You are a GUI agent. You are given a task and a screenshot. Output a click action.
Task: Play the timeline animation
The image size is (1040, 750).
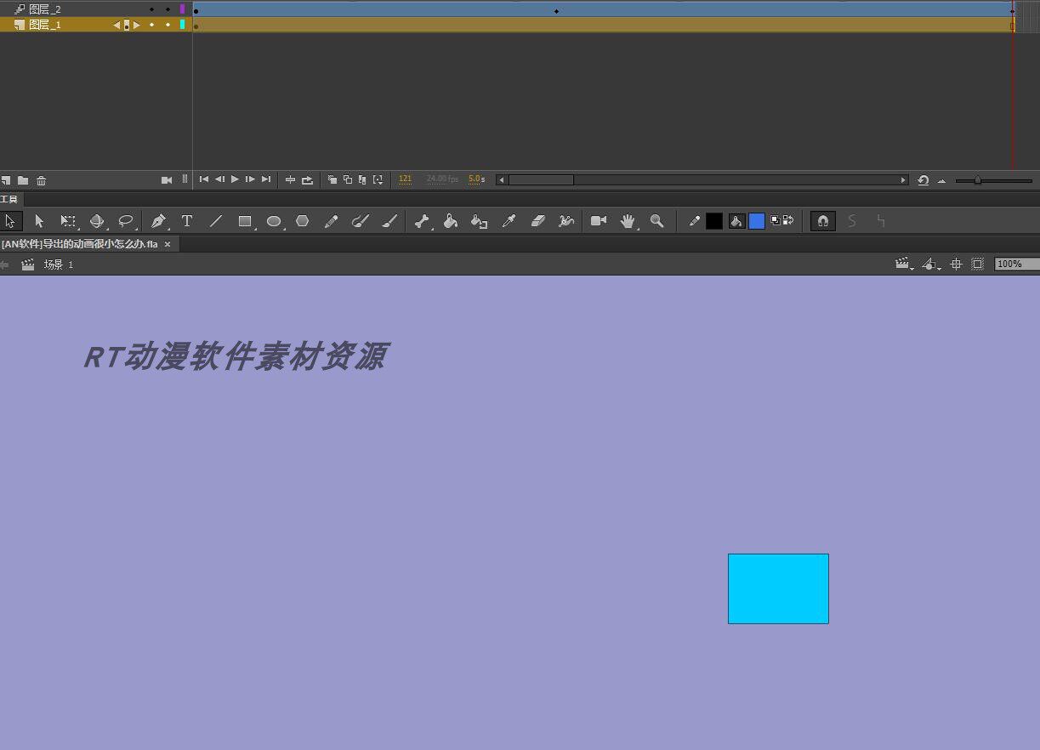coord(236,179)
